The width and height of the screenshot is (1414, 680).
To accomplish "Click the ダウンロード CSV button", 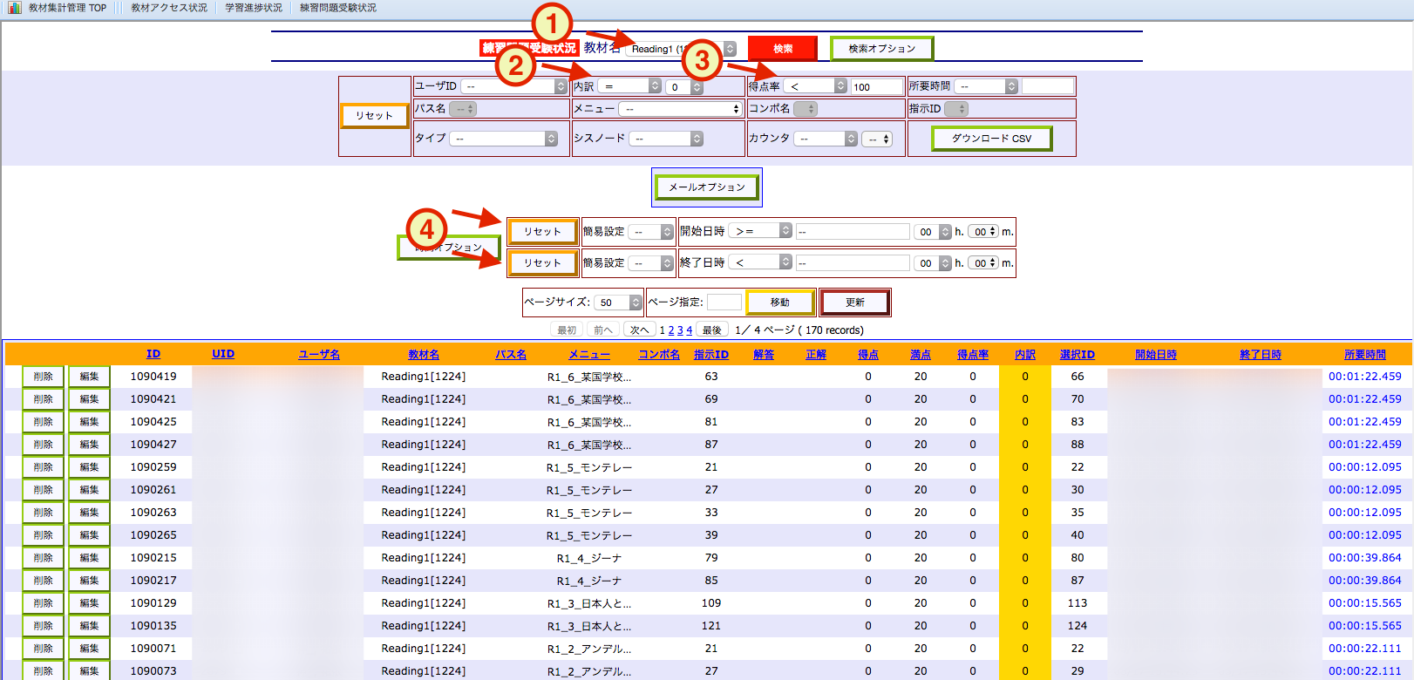I will (991, 139).
